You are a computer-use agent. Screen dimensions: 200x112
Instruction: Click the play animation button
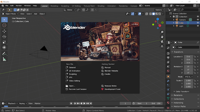(84, 103)
